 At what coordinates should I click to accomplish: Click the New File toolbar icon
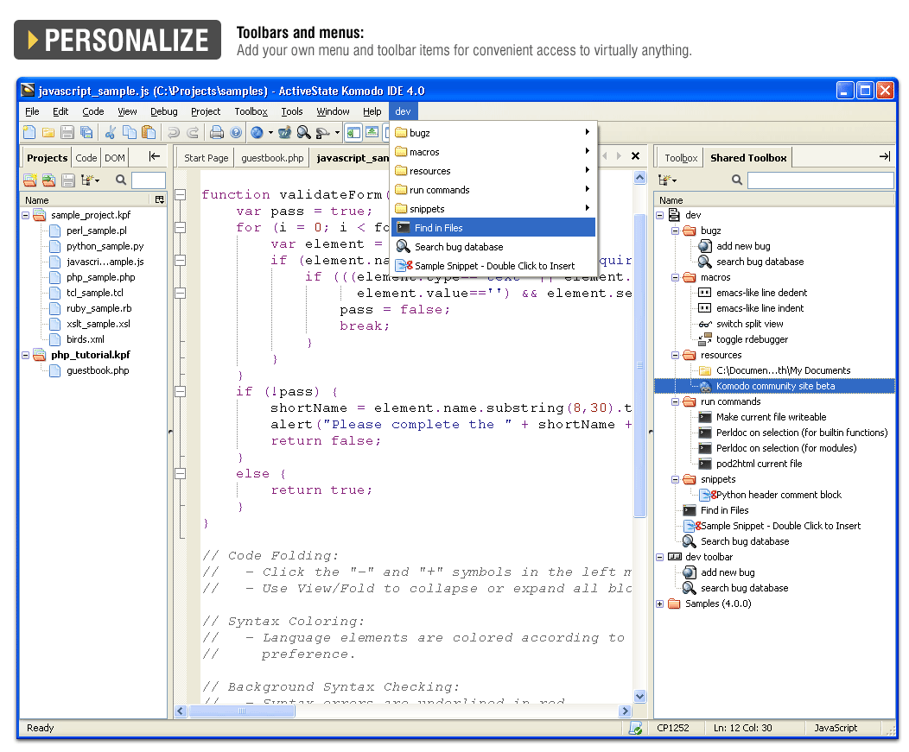tap(29, 133)
